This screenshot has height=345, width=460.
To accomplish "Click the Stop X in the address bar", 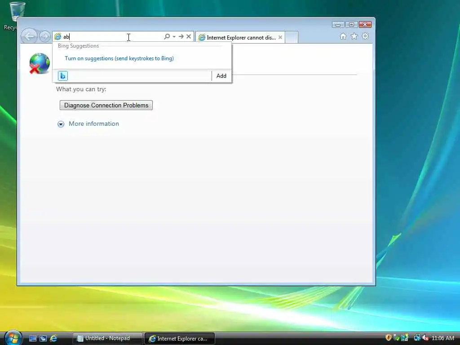I will click(x=189, y=36).
